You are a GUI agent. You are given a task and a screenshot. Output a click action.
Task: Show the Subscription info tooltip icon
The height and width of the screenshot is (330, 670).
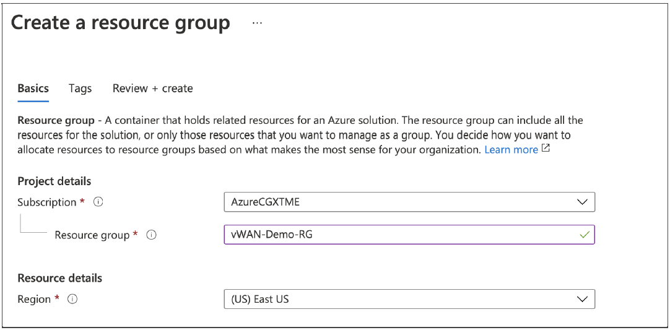click(x=98, y=202)
